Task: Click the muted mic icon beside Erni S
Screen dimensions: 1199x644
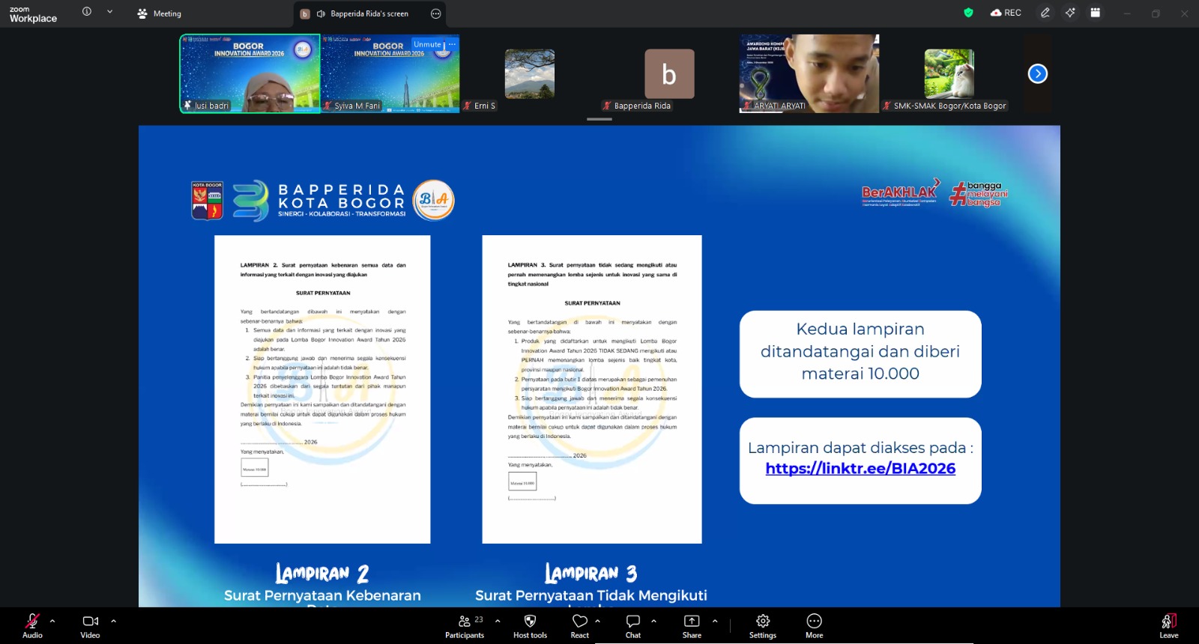Action: pos(467,106)
